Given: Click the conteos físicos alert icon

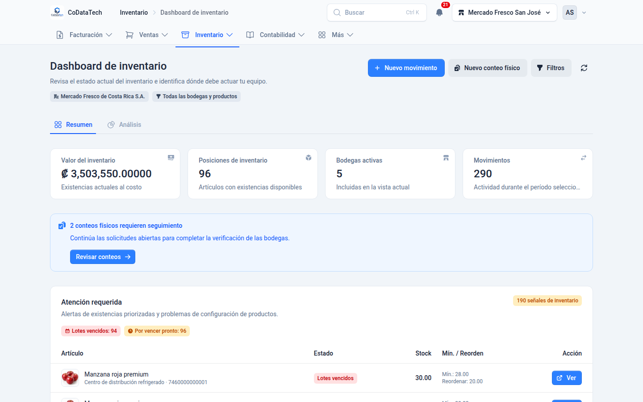Looking at the screenshot, I should 62,226.
